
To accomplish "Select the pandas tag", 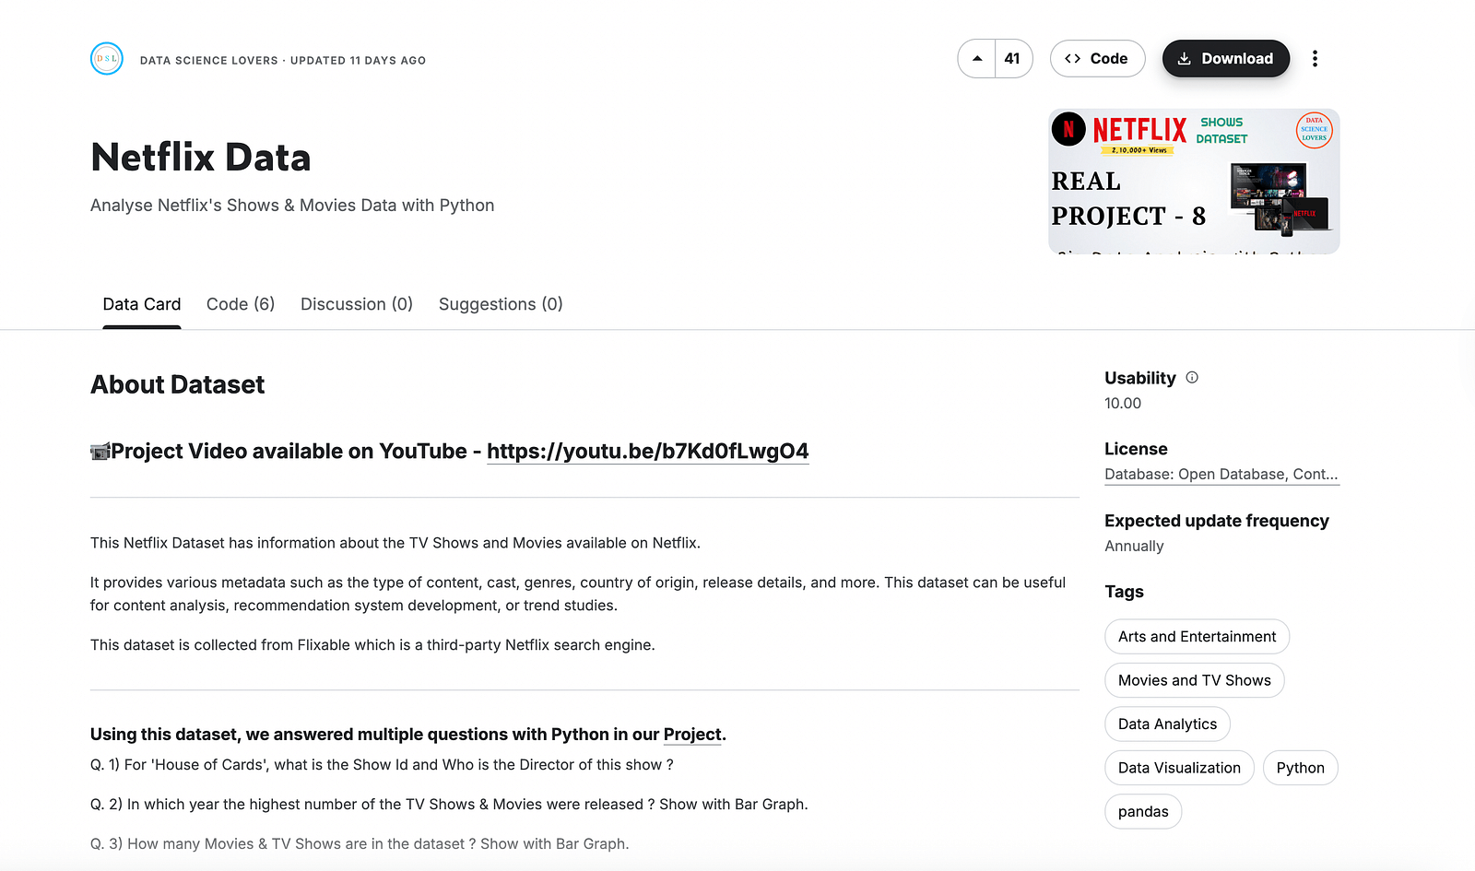I will [1143, 812].
